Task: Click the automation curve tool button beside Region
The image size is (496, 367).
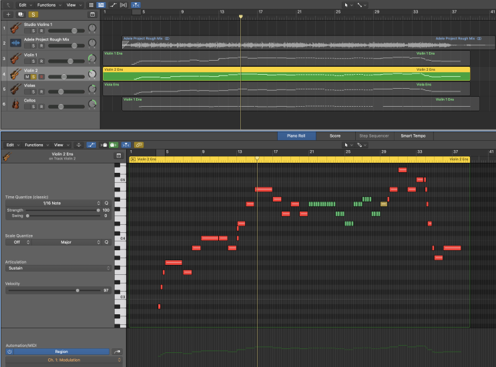Action: coord(117,352)
